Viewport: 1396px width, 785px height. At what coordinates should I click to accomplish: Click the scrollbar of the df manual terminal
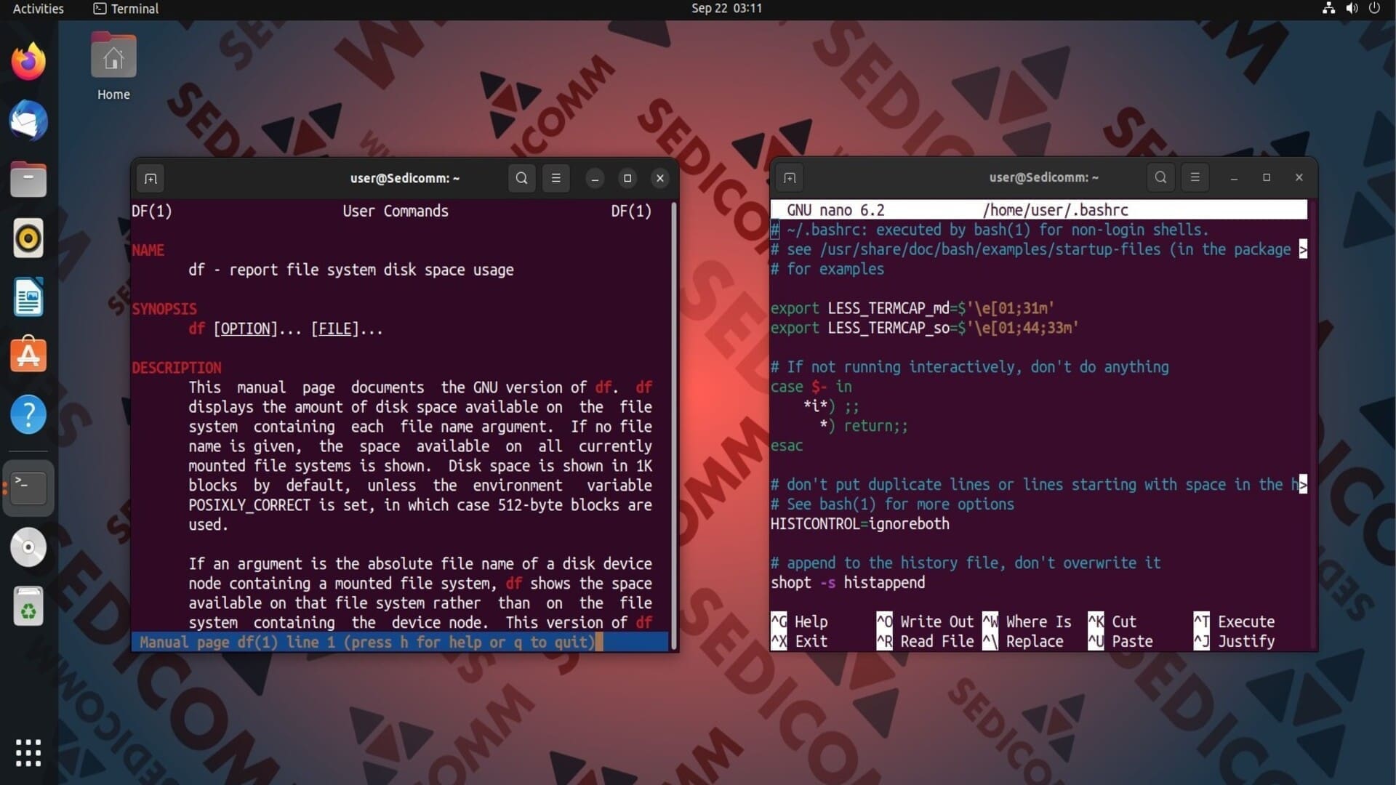[674, 425]
